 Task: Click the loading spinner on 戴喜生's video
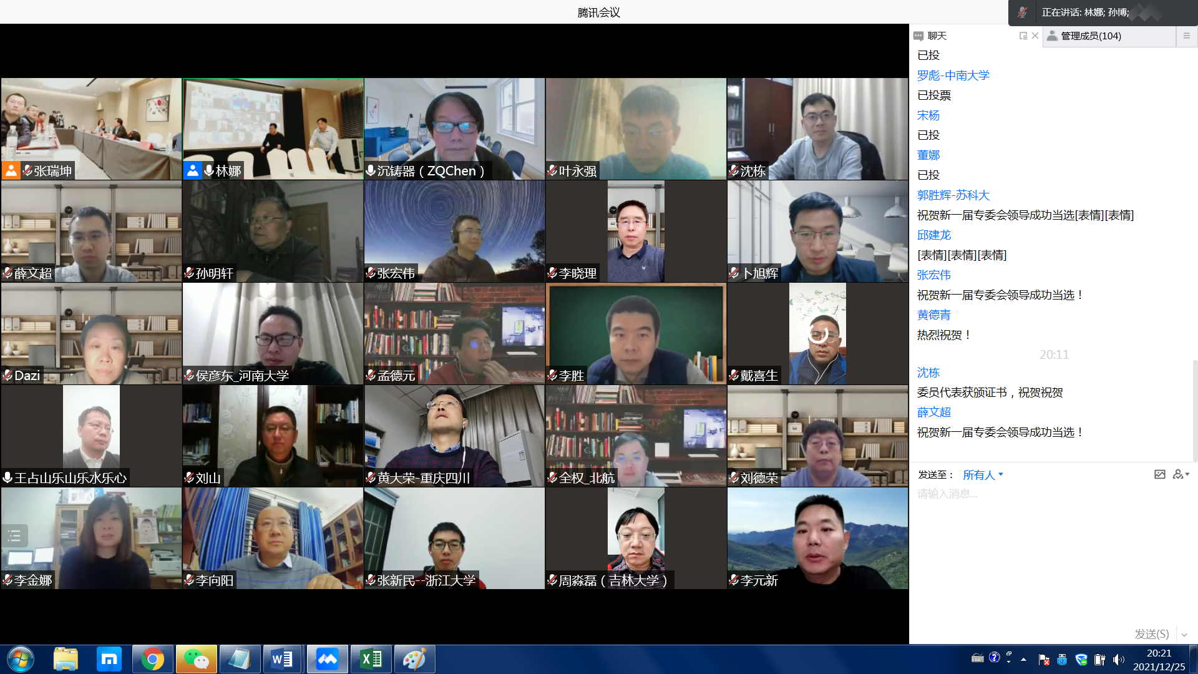point(817,334)
